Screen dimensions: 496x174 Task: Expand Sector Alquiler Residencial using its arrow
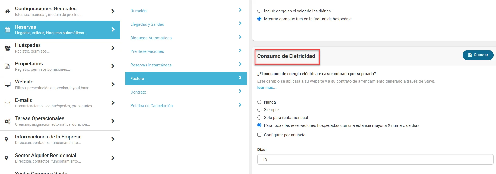[x=113, y=158]
